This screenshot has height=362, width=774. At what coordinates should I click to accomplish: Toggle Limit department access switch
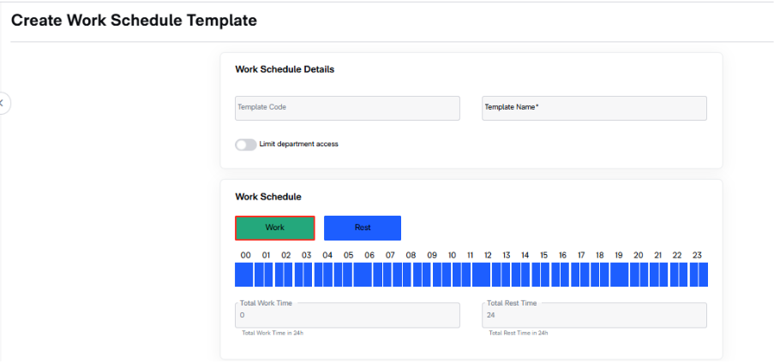[245, 145]
